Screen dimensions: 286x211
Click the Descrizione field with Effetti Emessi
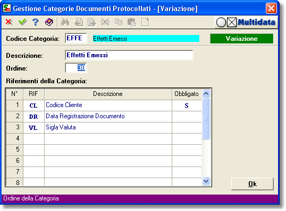pyautogui.click(x=129, y=55)
